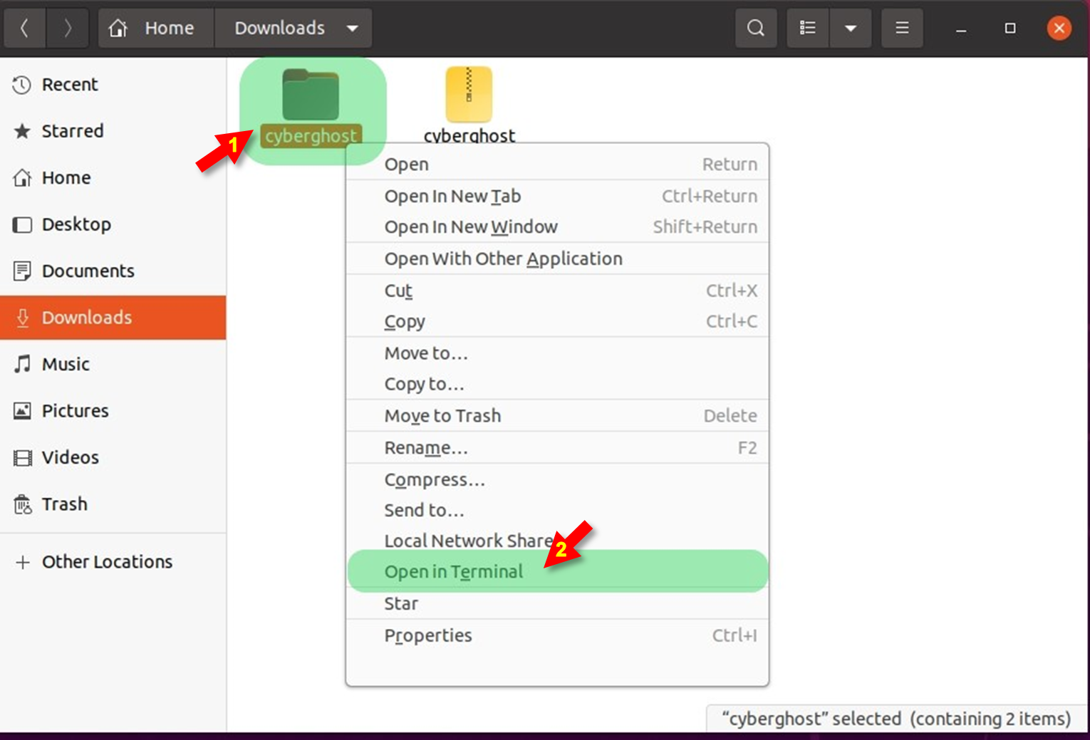Select the cyberghost zip archive icon

(469, 95)
